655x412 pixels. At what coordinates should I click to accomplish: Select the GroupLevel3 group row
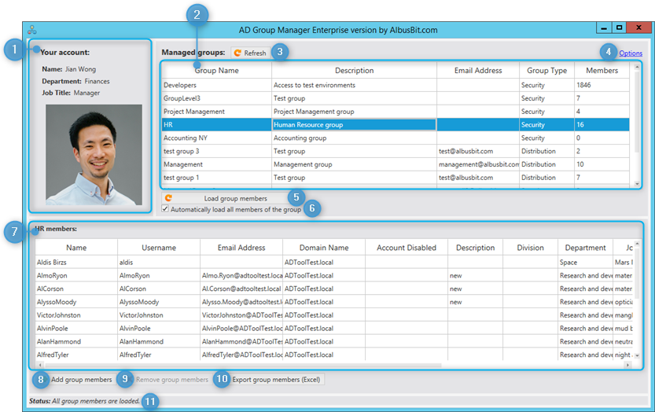[396, 98]
